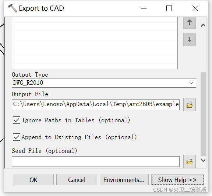This screenshot has height=196, width=212.
Task: Click the scroll up arrow of the dialog
Action: pos(203,25)
